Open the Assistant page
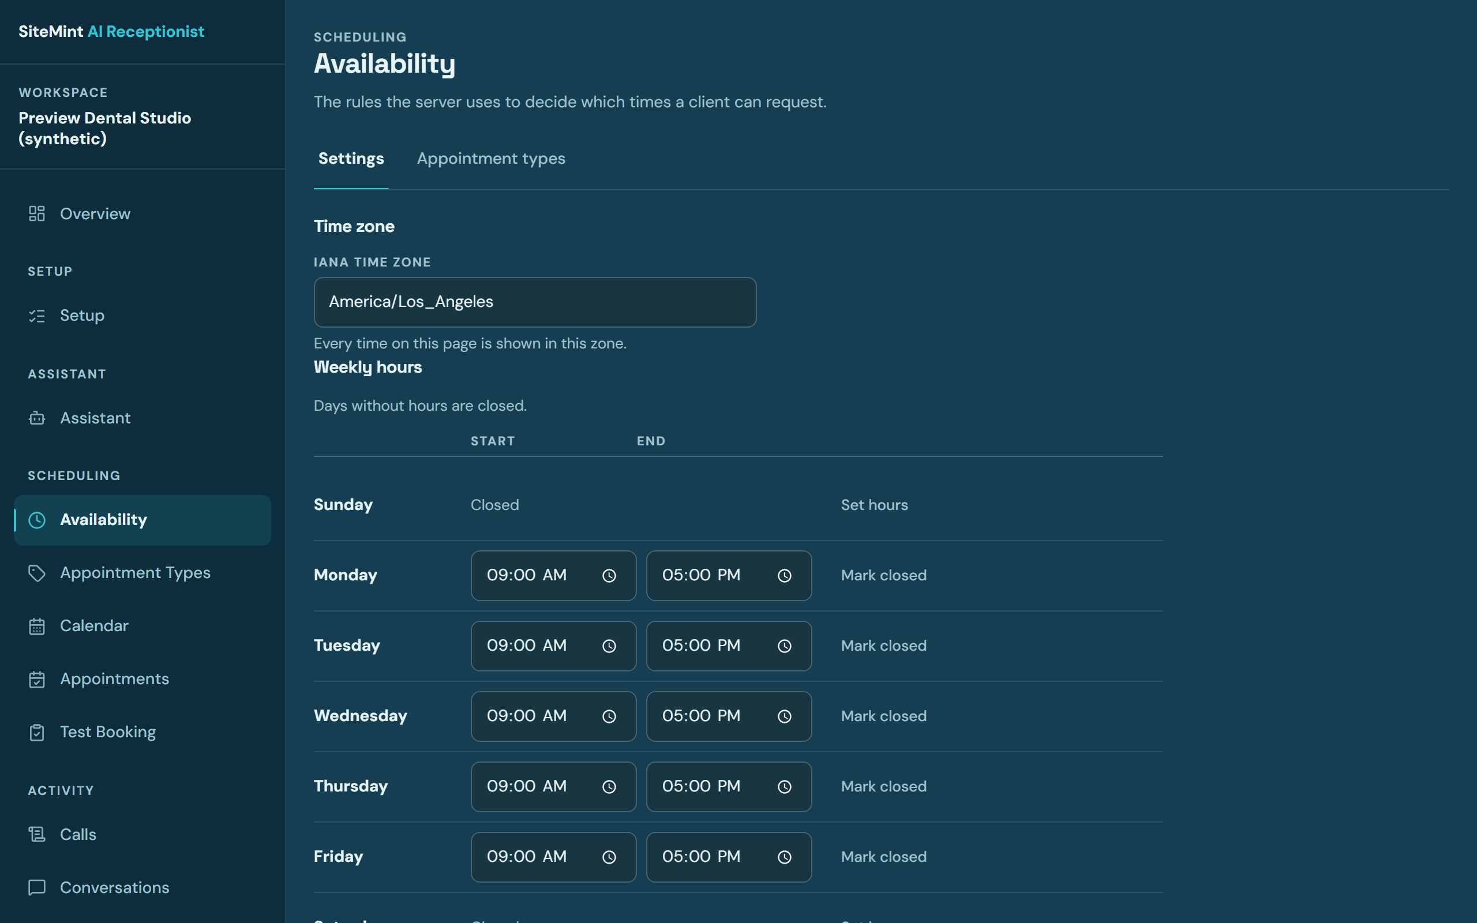Screen dimensions: 1477x923 (x=142, y=418)
